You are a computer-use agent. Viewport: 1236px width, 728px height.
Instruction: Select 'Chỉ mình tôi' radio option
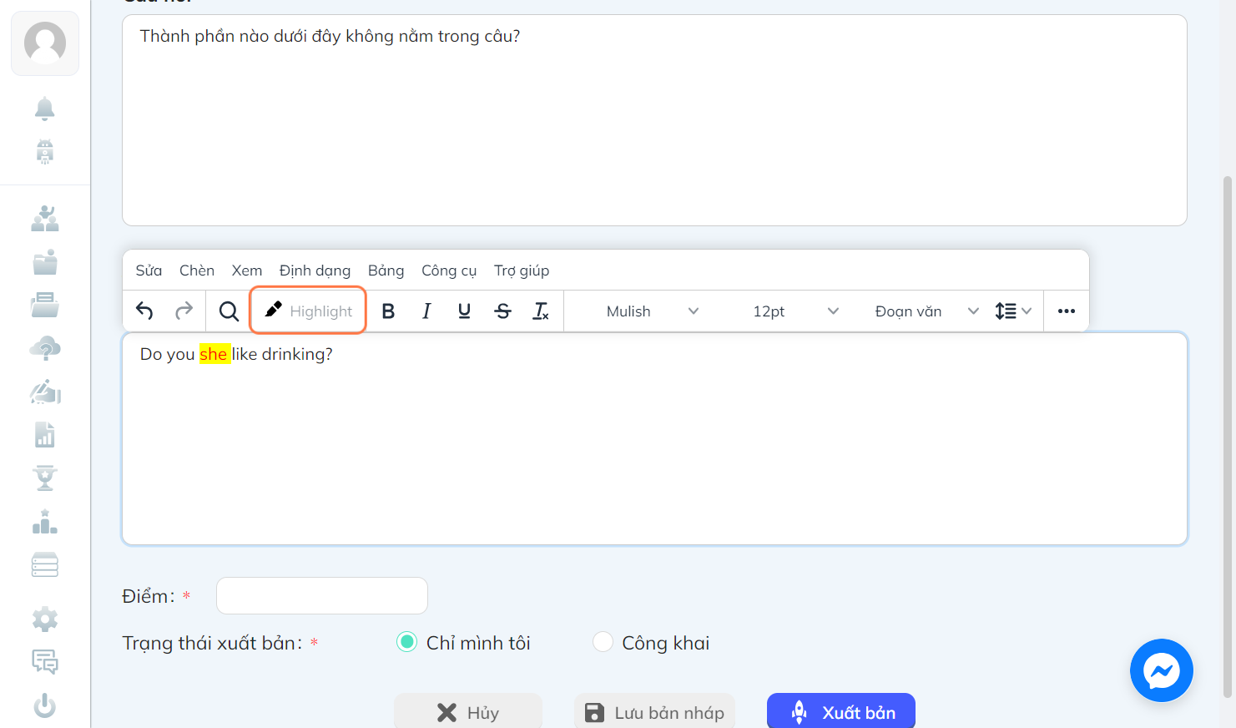pos(406,642)
